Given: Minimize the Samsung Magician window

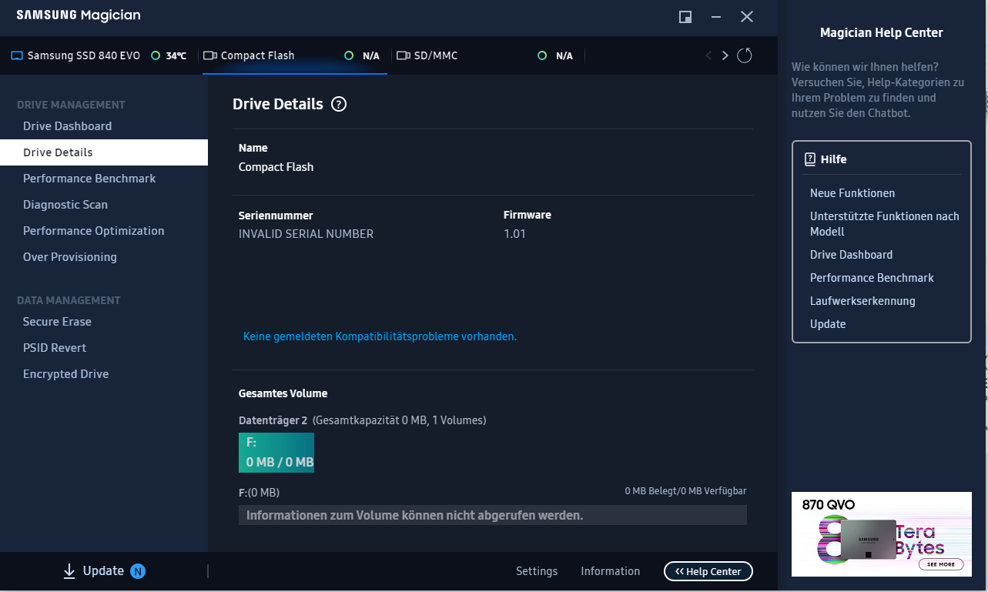Looking at the screenshot, I should click(x=716, y=16).
